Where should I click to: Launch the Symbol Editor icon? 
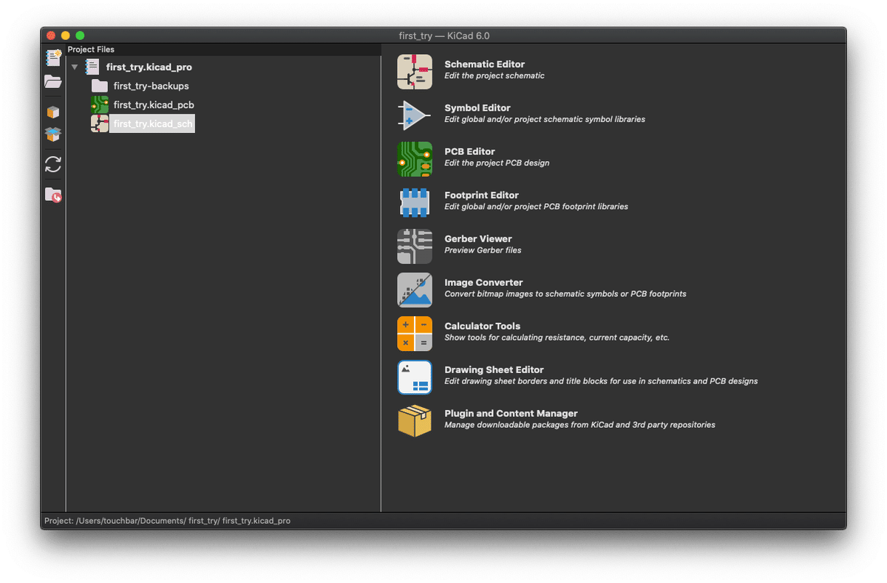pyautogui.click(x=415, y=115)
